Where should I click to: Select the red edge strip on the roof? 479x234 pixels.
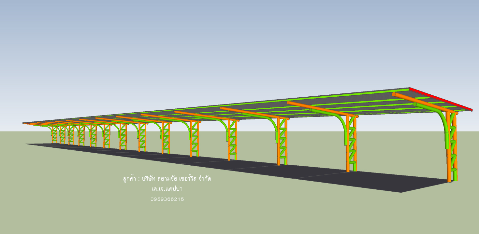point(440,99)
